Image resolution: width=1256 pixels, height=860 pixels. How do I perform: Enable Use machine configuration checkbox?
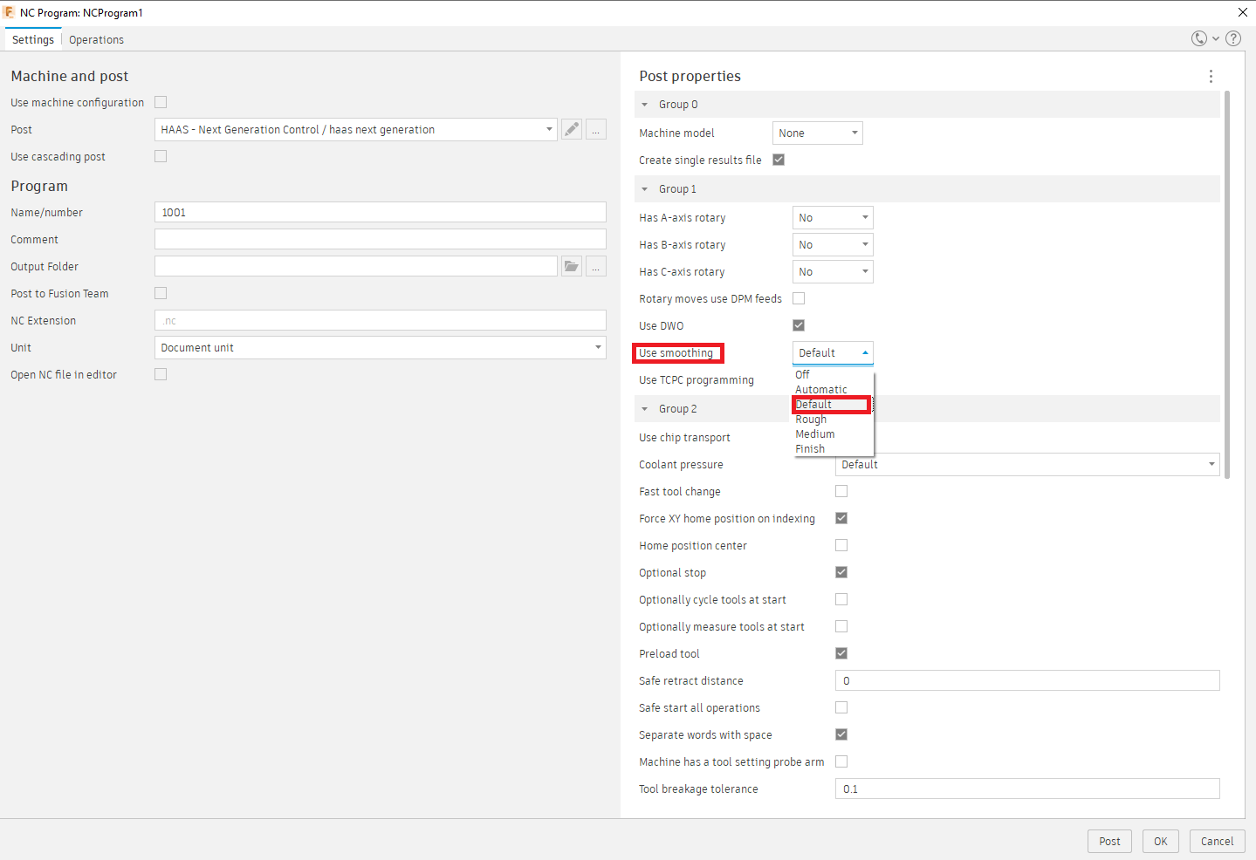[x=161, y=102]
